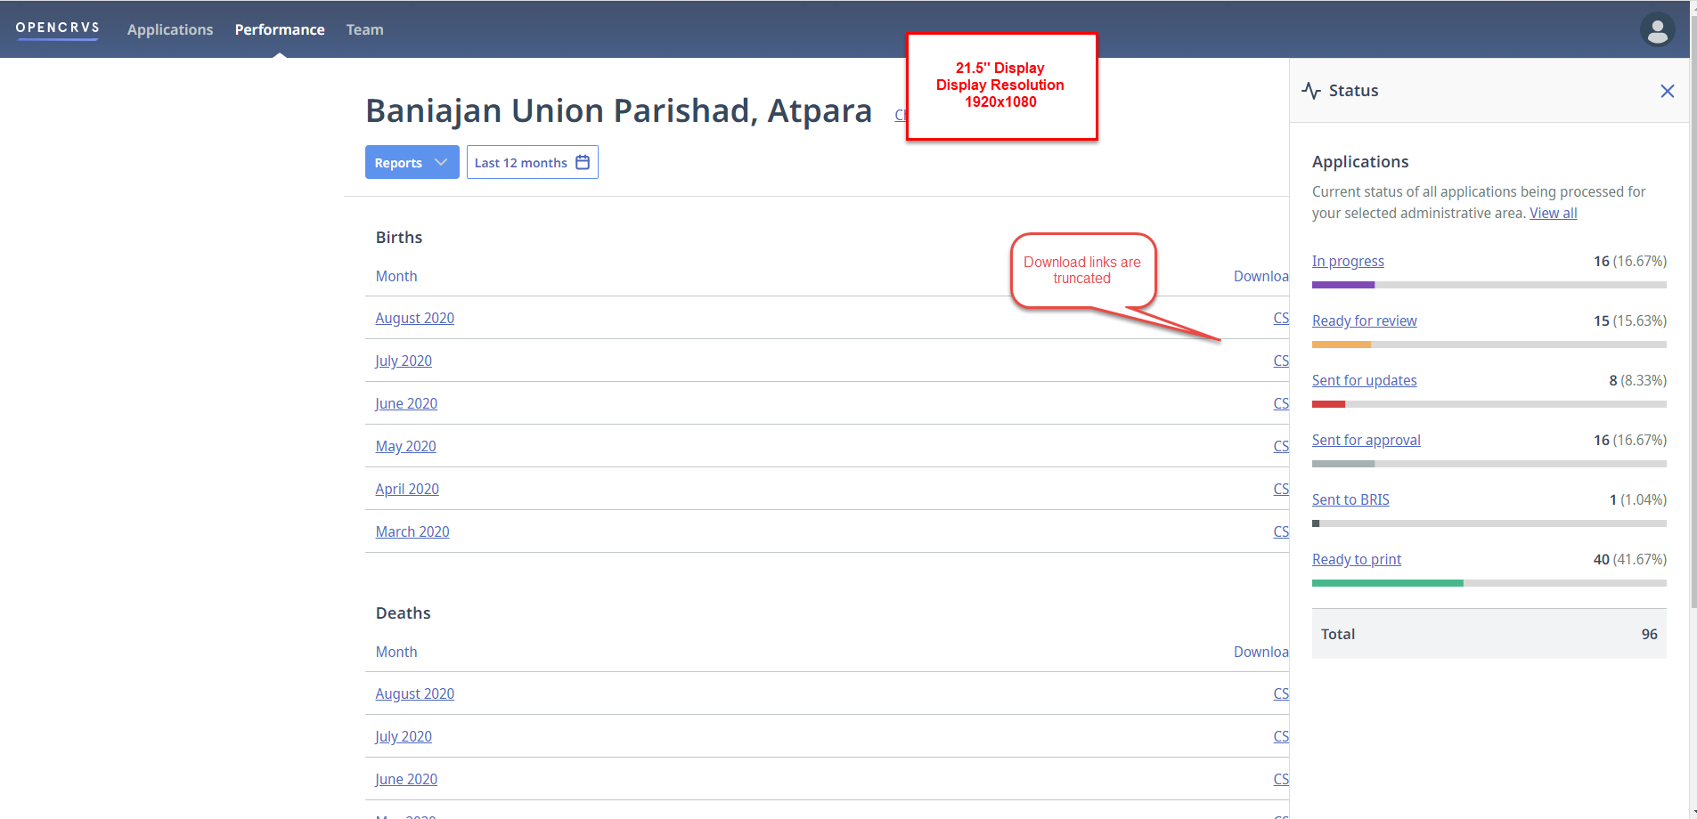Download the July 2020 births CSV
The image size is (1697, 819).
[x=1282, y=361]
